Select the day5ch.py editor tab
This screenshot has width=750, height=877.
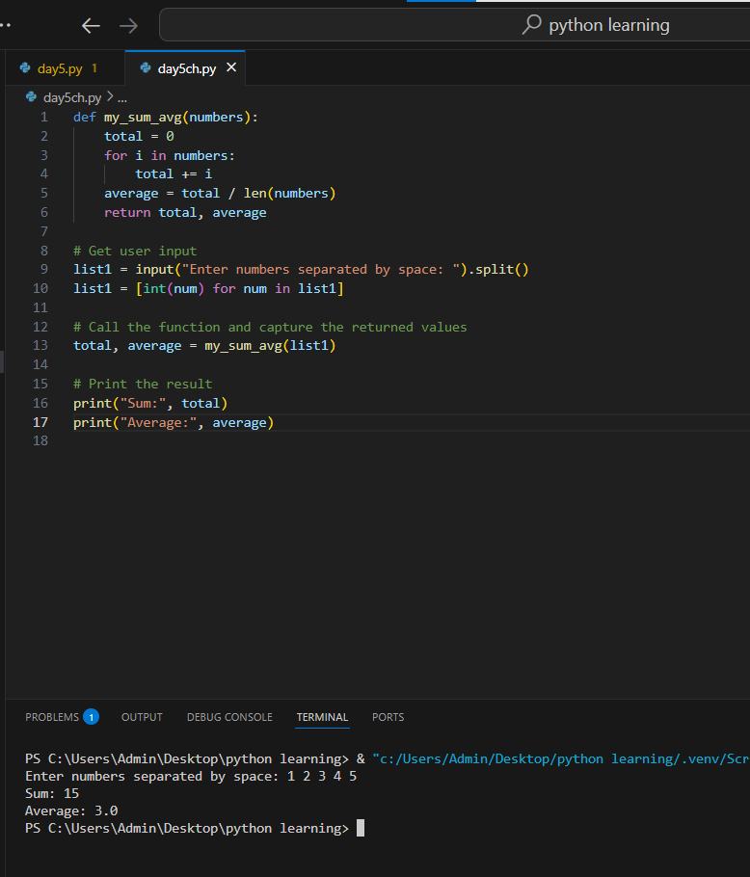pyautogui.click(x=185, y=68)
